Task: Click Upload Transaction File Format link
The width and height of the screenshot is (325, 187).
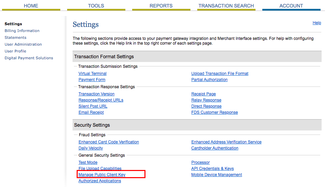Action: pos(220,74)
